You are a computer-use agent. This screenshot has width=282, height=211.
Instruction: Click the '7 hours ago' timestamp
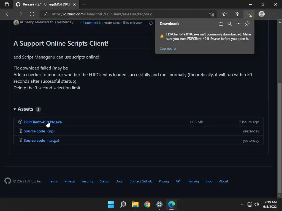click(x=249, y=122)
